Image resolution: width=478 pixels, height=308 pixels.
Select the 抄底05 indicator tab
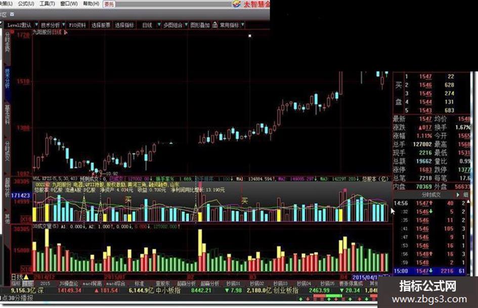pyautogui.click(x=327, y=284)
